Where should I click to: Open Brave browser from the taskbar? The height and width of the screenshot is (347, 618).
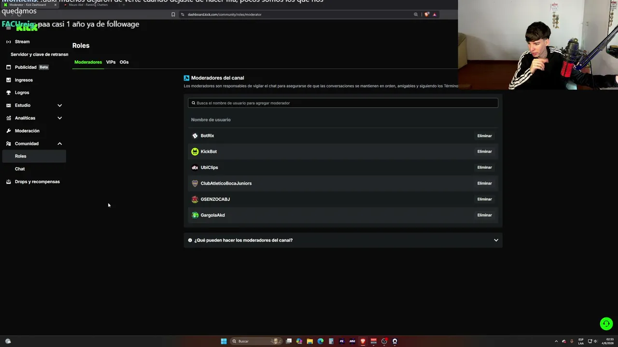coord(363,341)
